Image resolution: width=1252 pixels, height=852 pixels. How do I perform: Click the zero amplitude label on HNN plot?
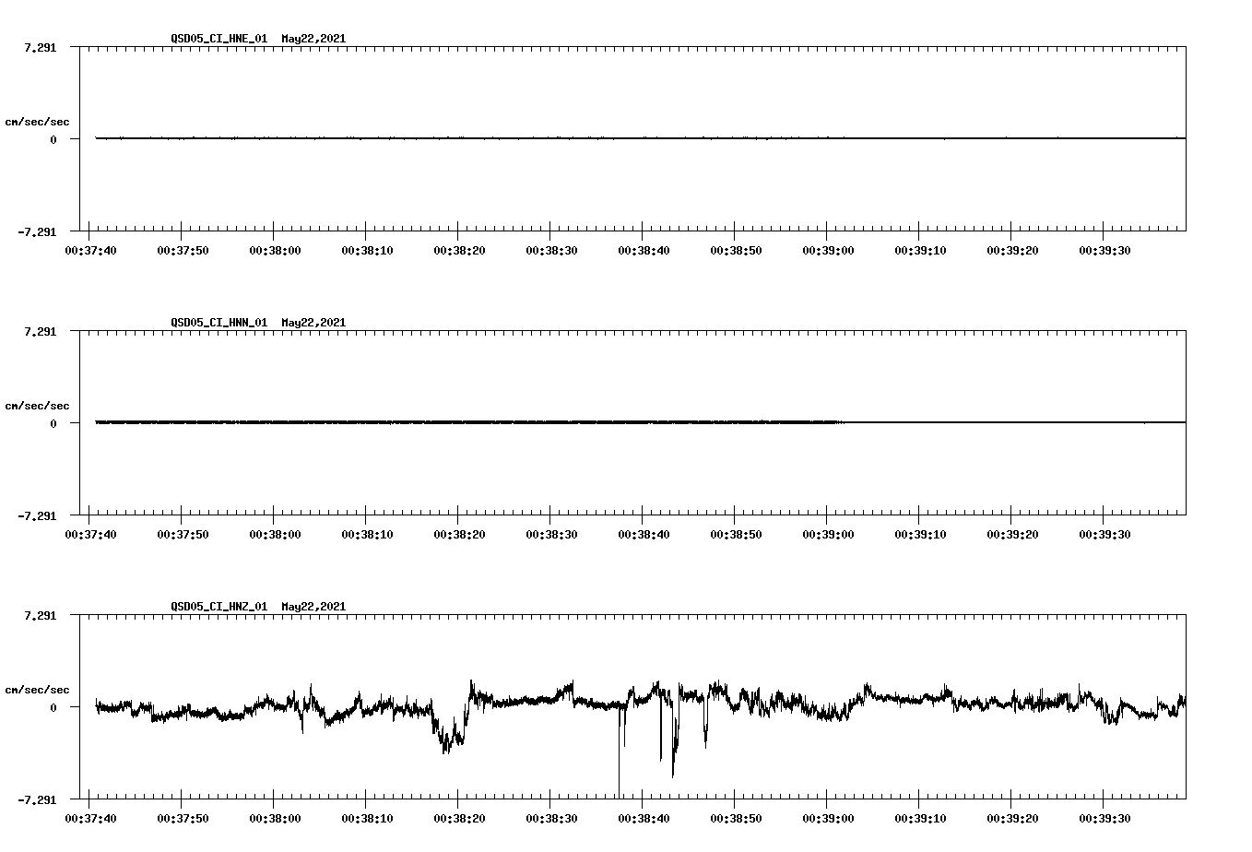click(52, 424)
